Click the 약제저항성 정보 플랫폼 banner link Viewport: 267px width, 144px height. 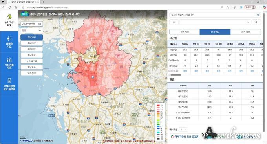185,137
